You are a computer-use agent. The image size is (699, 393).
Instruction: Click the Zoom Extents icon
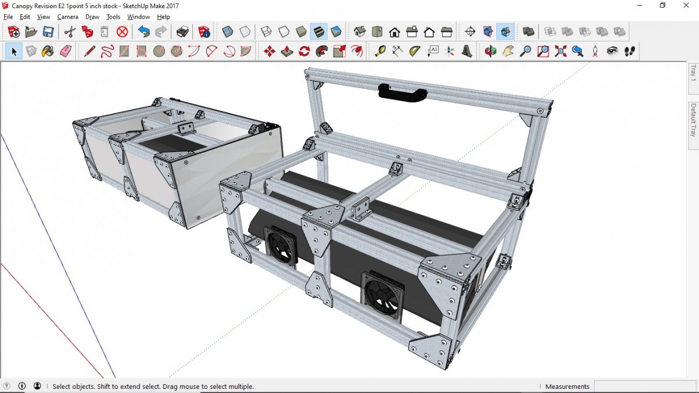(x=560, y=51)
